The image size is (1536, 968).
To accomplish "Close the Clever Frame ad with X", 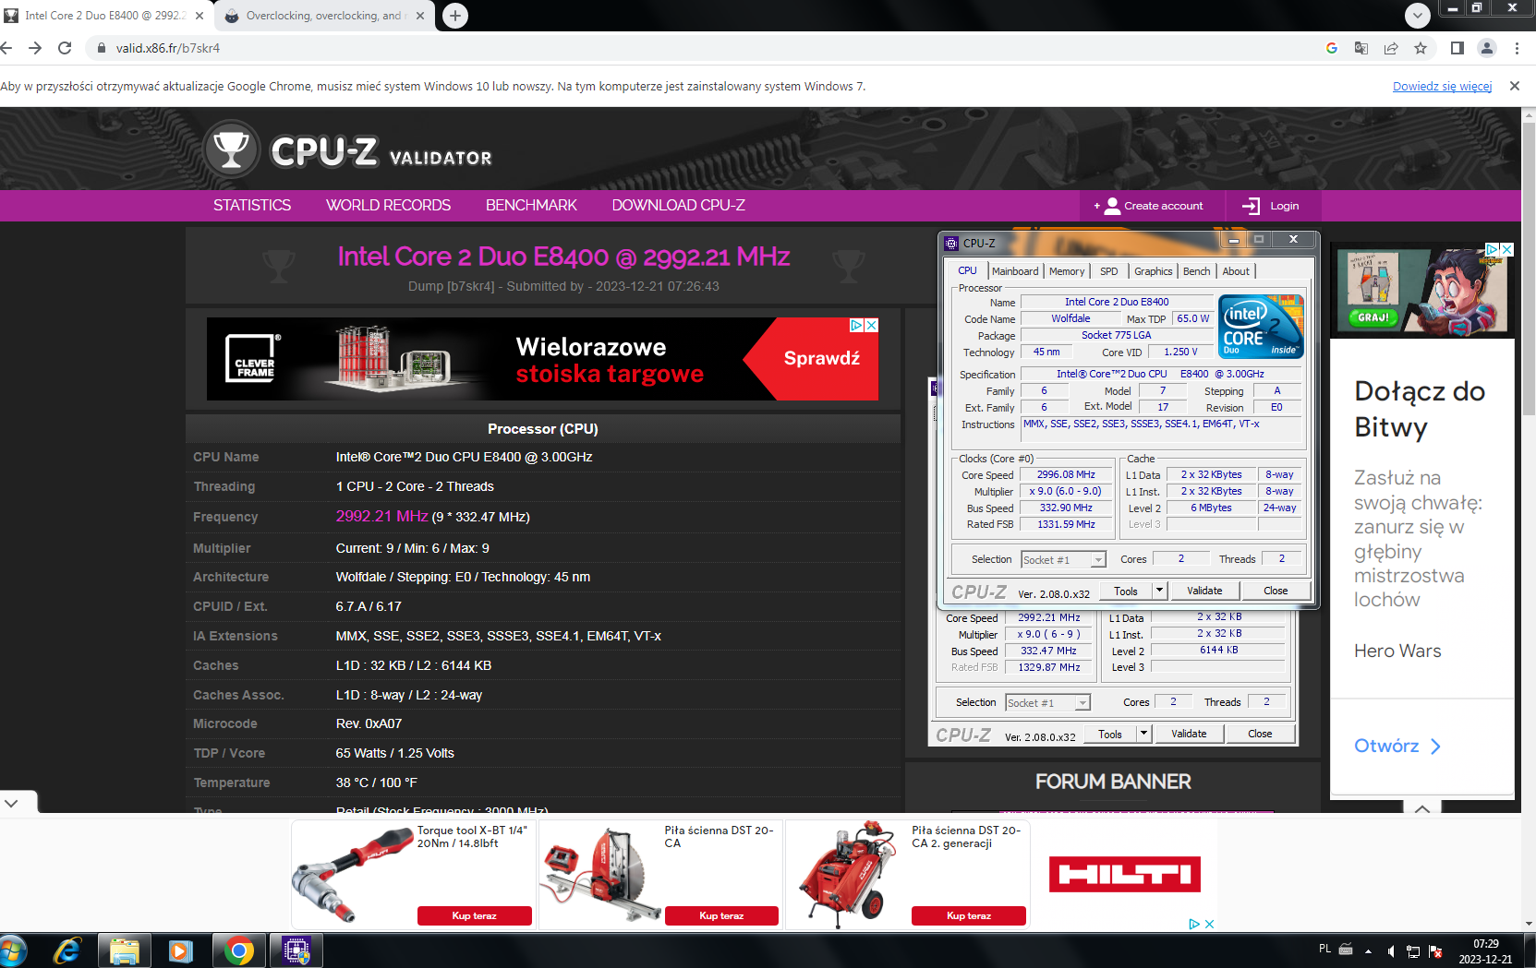I will (x=871, y=325).
